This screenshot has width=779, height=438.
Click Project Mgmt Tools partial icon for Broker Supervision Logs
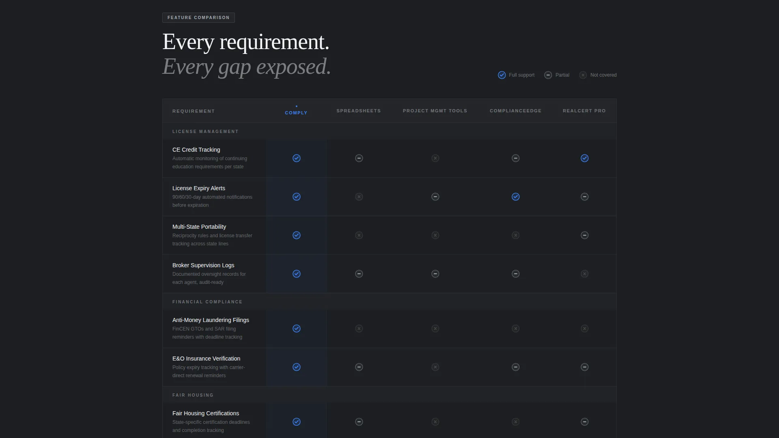click(x=435, y=274)
